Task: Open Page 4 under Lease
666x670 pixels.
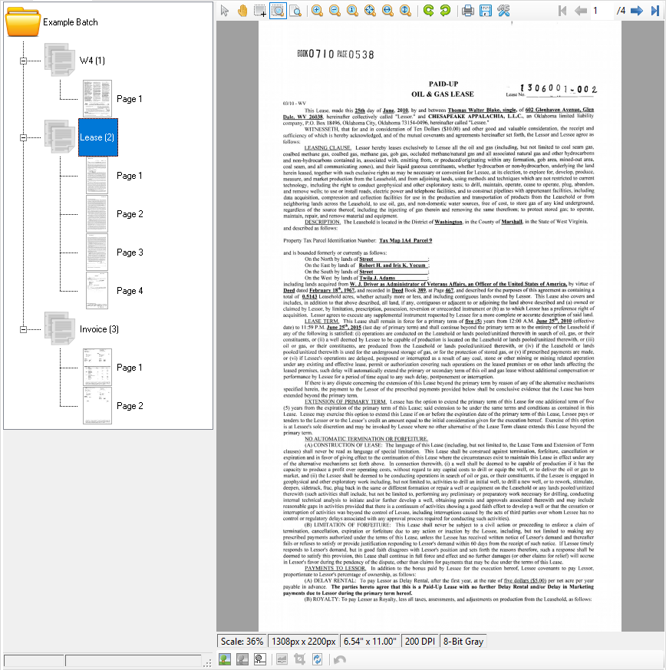Action: [130, 291]
